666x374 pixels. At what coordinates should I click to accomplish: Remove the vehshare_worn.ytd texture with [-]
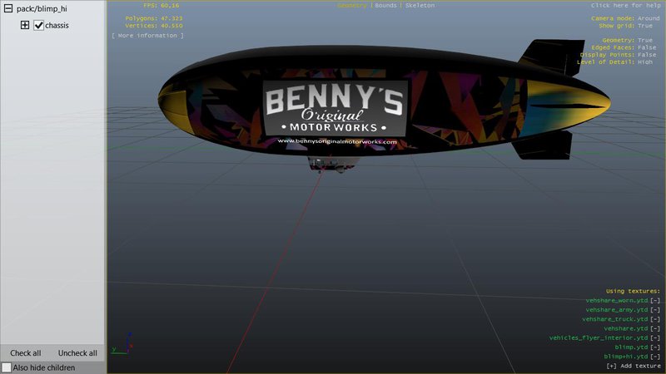click(655, 301)
